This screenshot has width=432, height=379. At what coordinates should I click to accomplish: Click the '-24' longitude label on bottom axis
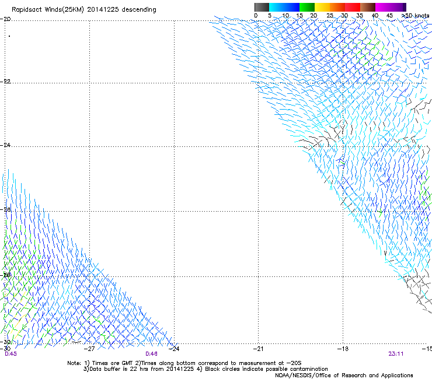(174, 349)
